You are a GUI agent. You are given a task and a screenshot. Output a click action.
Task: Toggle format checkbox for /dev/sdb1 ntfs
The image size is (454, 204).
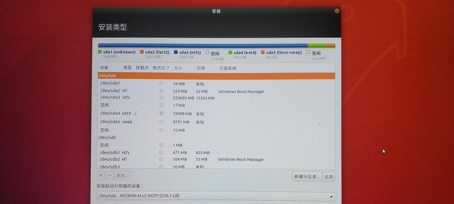pyautogui.click(x=161, y=152)
